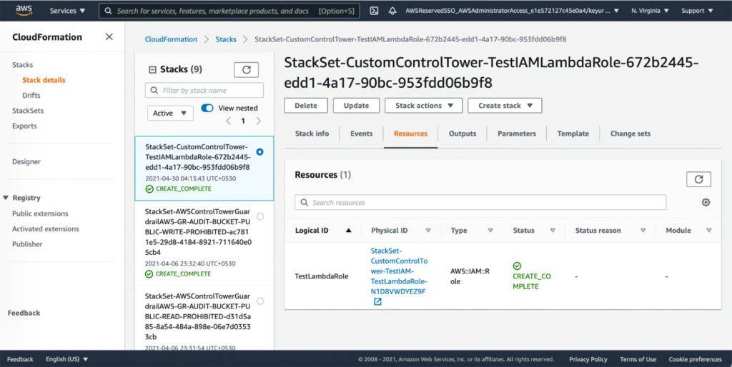Open Activated extensions under Registry

[45, 229]
